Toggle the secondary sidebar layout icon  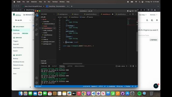pyautogui.click(x=132, y=11)
